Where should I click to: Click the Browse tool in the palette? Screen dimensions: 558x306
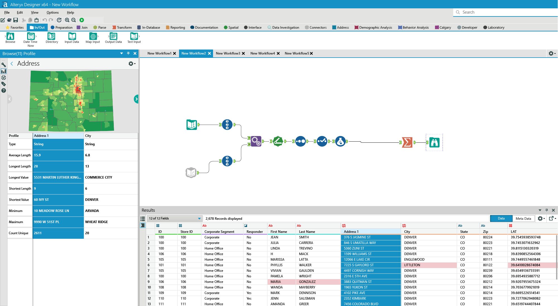click(x=10, y=36)
